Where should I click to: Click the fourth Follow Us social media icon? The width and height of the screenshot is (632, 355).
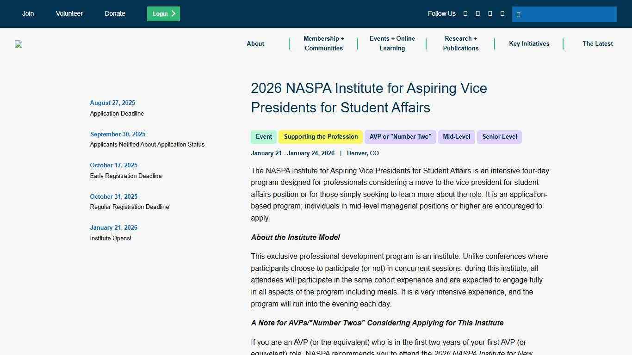click(x=502, y=13)
